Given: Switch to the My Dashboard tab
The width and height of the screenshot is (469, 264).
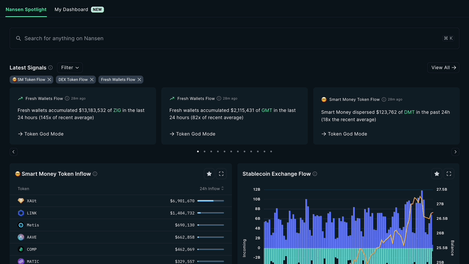Looking at the screenshot, I should pyautogui.click(x=71, y=9).
